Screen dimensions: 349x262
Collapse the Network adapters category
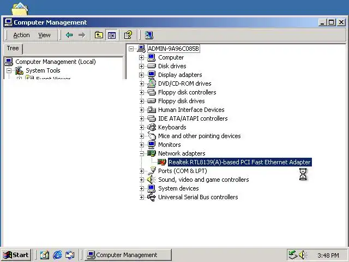(x=141, y=153)
